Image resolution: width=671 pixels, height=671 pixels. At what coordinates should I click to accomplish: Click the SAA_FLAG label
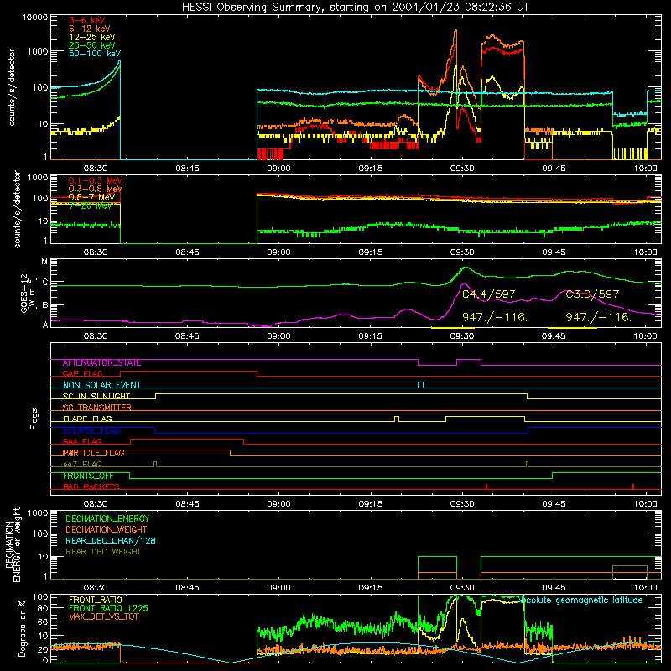pos(82,442)
